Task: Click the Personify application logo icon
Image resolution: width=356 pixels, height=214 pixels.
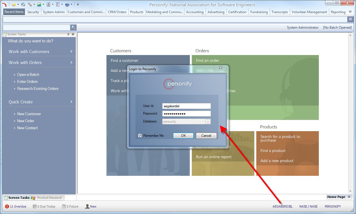Action: [4, 4]
